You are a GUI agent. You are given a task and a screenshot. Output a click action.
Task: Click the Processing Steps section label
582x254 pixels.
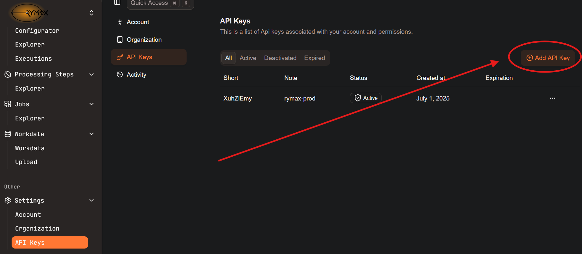44,74
